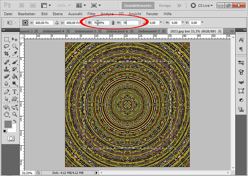The width and height of the screenshot is (248, 176).
Task: Open the Paths panel icon
Action: click(x=241, y=91)
